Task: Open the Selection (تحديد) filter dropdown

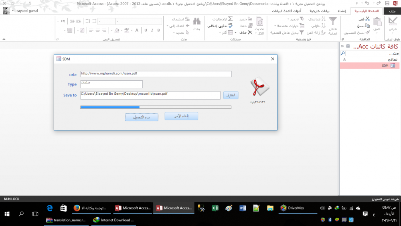Action: [296, 19]
